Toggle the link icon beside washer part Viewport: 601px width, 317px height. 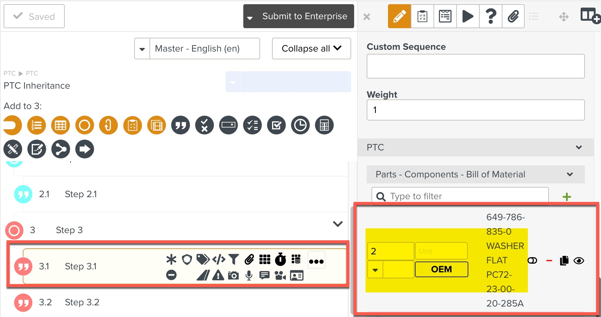pyautogui.click(x=532, y=261)
